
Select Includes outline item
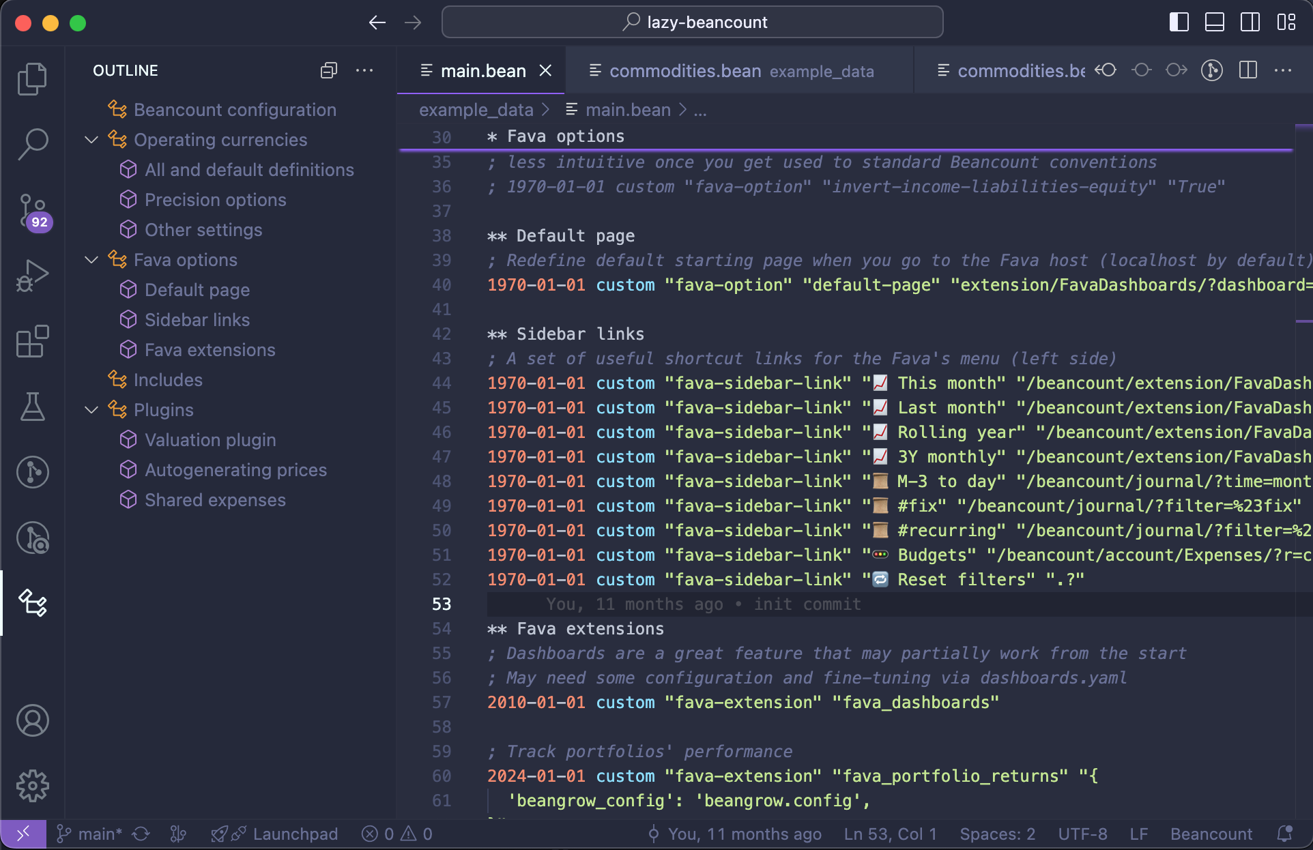coord(168,380)
